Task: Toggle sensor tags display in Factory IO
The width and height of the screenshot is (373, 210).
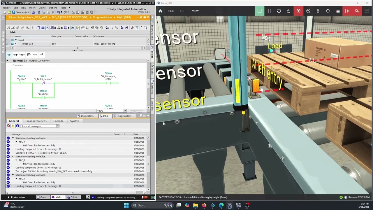Action: (x=347, y=11)
